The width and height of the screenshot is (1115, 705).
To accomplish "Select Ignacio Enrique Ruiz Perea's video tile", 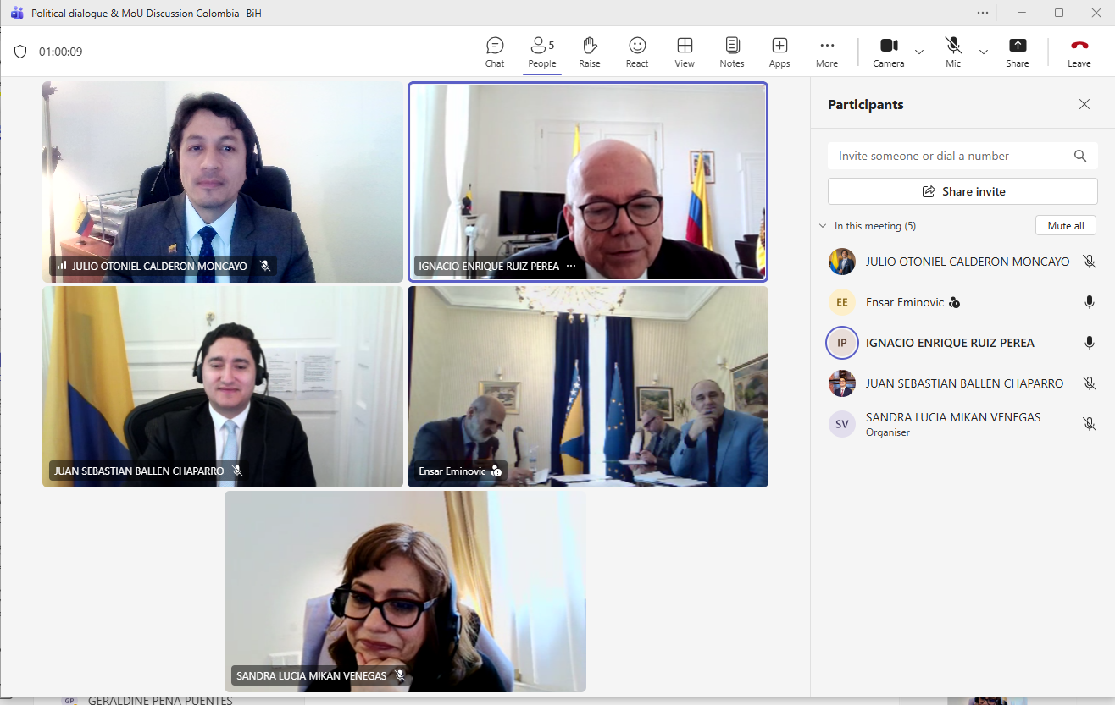I will pyautogui.click(x=588, y=182).
